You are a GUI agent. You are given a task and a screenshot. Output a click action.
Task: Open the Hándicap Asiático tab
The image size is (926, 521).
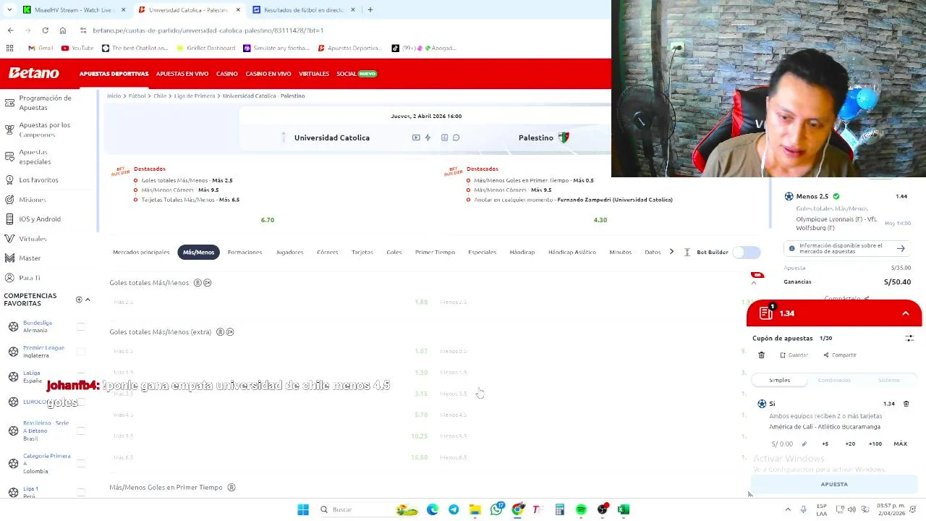pos(572,252)
